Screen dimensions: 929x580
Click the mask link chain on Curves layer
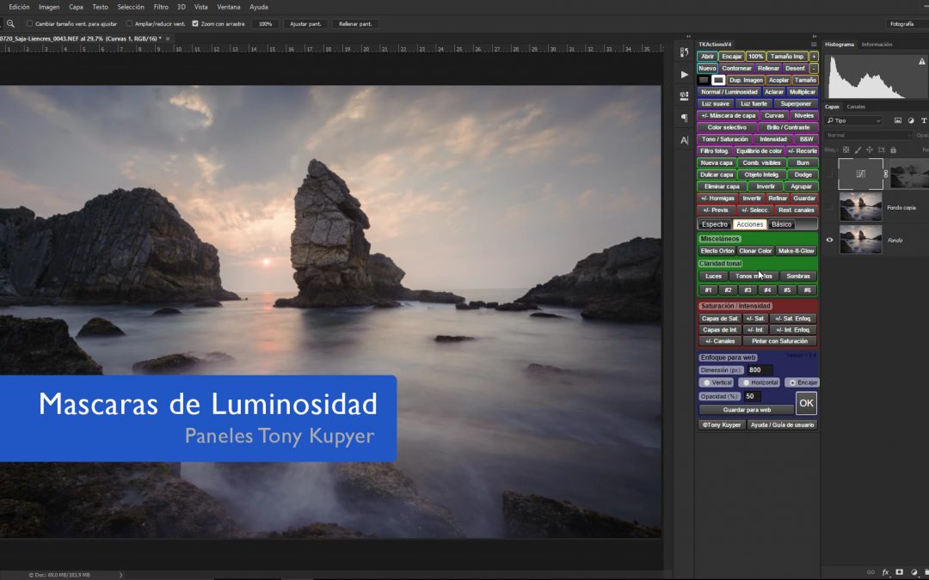tap(886, 174)
